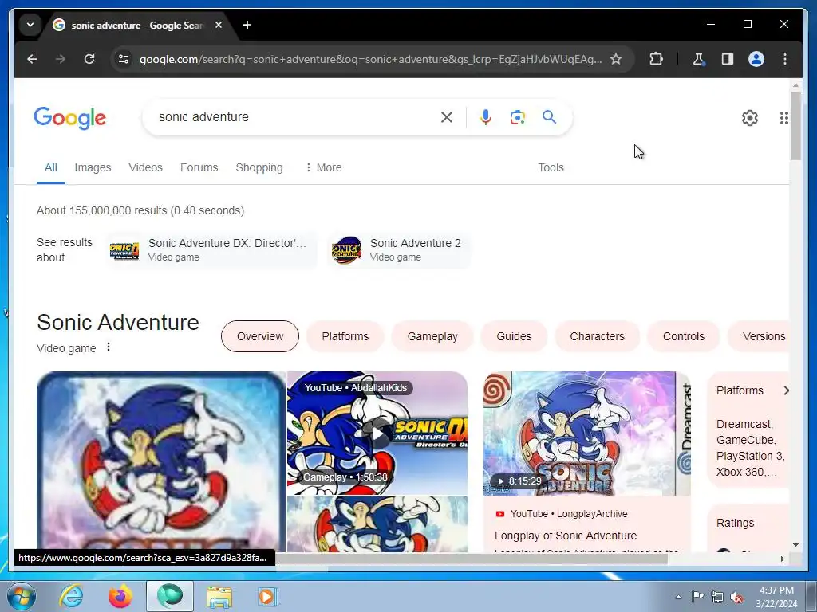
Task: Click the blue magnifier search button
Action: point(549,116)
